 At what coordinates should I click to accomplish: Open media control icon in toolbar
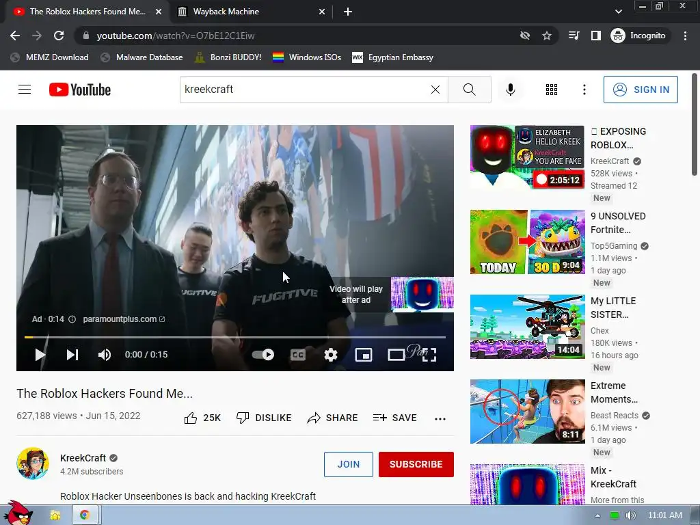point(574,36)
